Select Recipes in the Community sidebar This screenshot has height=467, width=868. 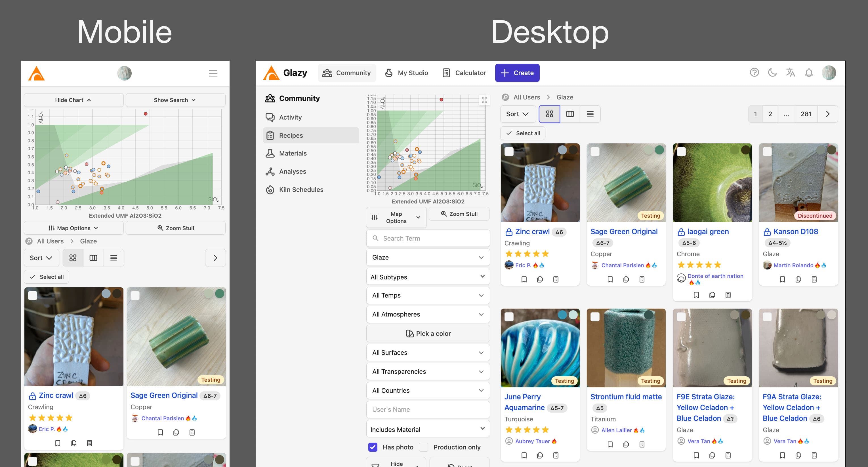[291, 135]
